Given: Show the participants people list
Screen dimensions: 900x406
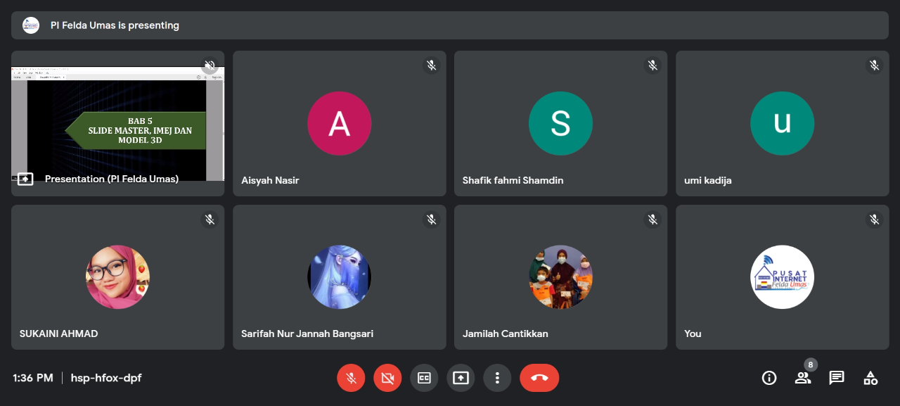Looking at the screenshot, I should point(803,378).
